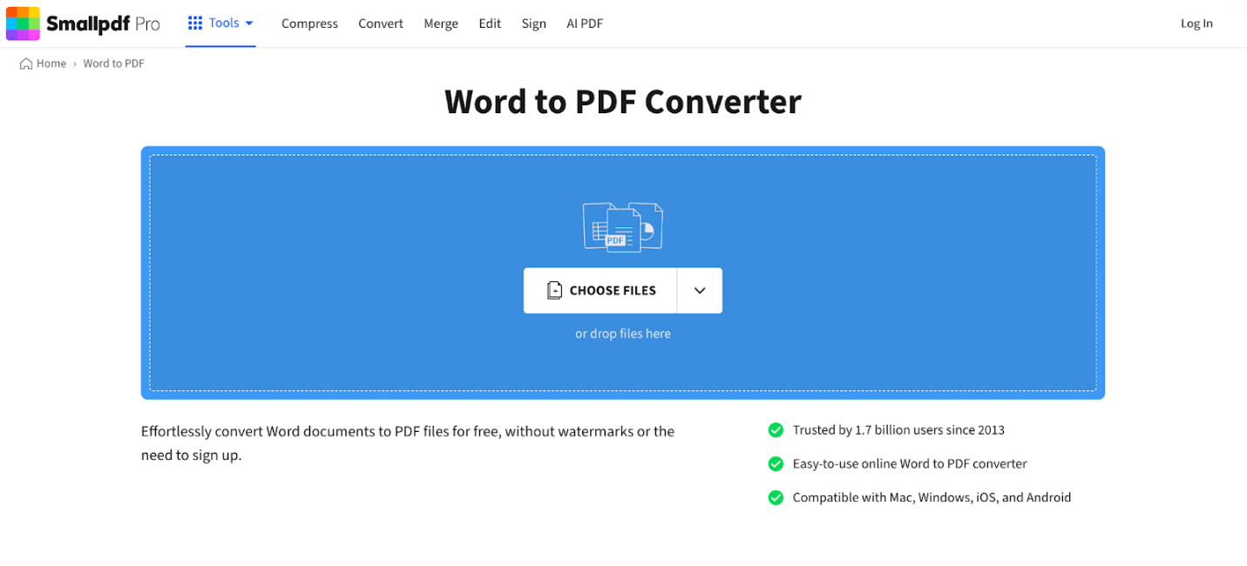Image resolution: width=1247 pixels, height=566 pixels.
Task: Click the document stack illustration in drop zone
Action: [623, 226]
